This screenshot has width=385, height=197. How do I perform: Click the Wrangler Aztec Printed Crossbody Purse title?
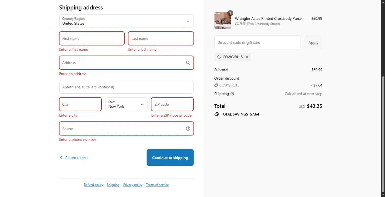268,19
